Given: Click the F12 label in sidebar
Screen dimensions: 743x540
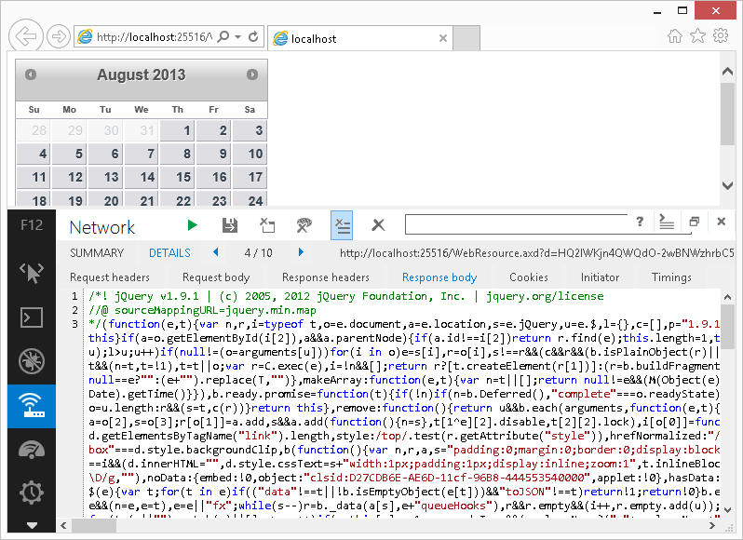Looking at the screenshot, I should [32, 225].
